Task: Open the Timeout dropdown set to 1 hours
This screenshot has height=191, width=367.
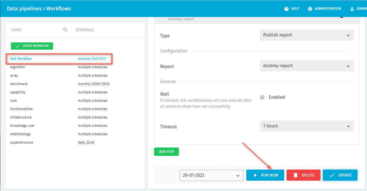Action: pyautogui.click(x=306, y=126)
